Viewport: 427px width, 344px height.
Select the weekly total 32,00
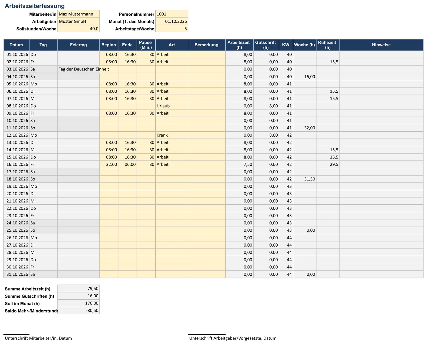click(305, 128)
